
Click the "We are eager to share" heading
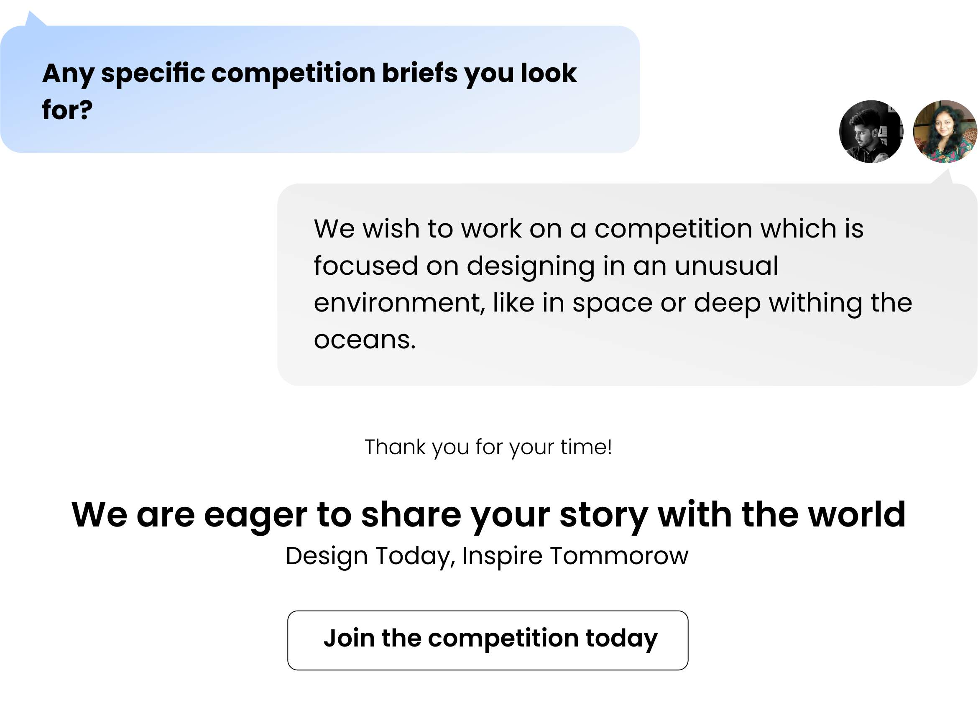[x=488, y=515]
